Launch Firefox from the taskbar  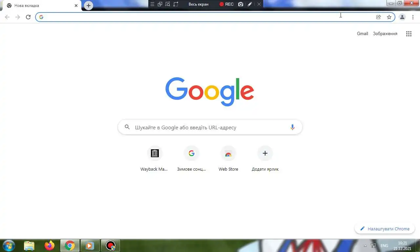[x=50, y=245]
